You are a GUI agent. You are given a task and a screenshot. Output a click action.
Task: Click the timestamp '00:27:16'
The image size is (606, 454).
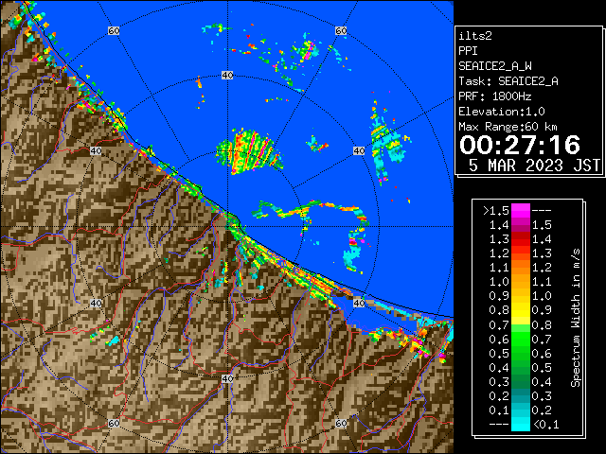pyautogui.click(x=520, y=145)
